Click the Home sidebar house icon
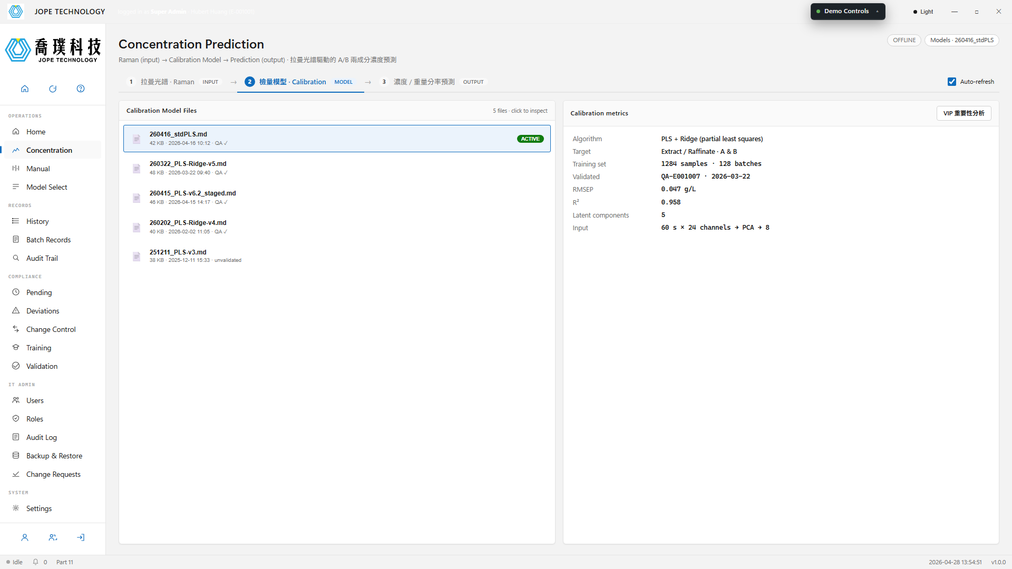The width and height of the screenshot is (1012, 569). coord(16,132)
